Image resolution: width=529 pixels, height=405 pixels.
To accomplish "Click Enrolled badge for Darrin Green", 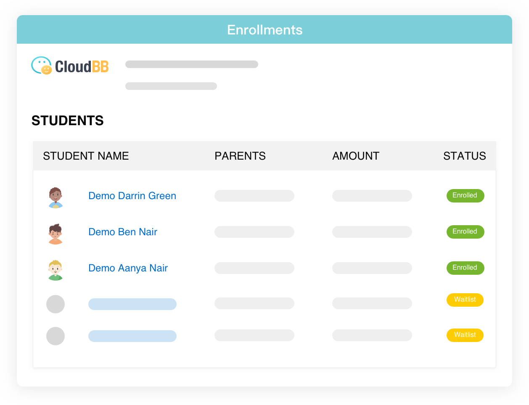I will pos(465,195).
